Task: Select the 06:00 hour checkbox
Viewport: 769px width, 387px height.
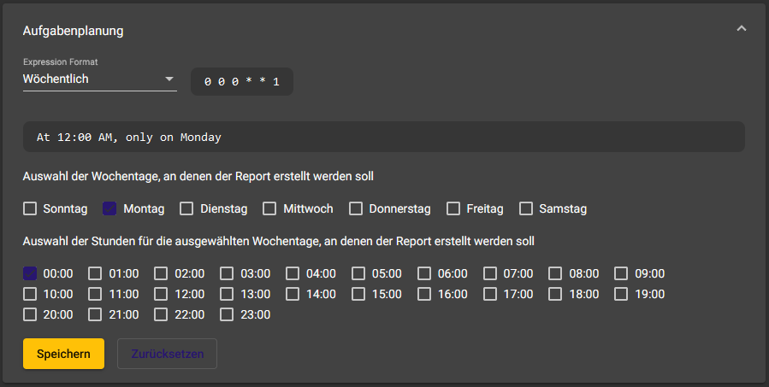Action: [425, 273]
